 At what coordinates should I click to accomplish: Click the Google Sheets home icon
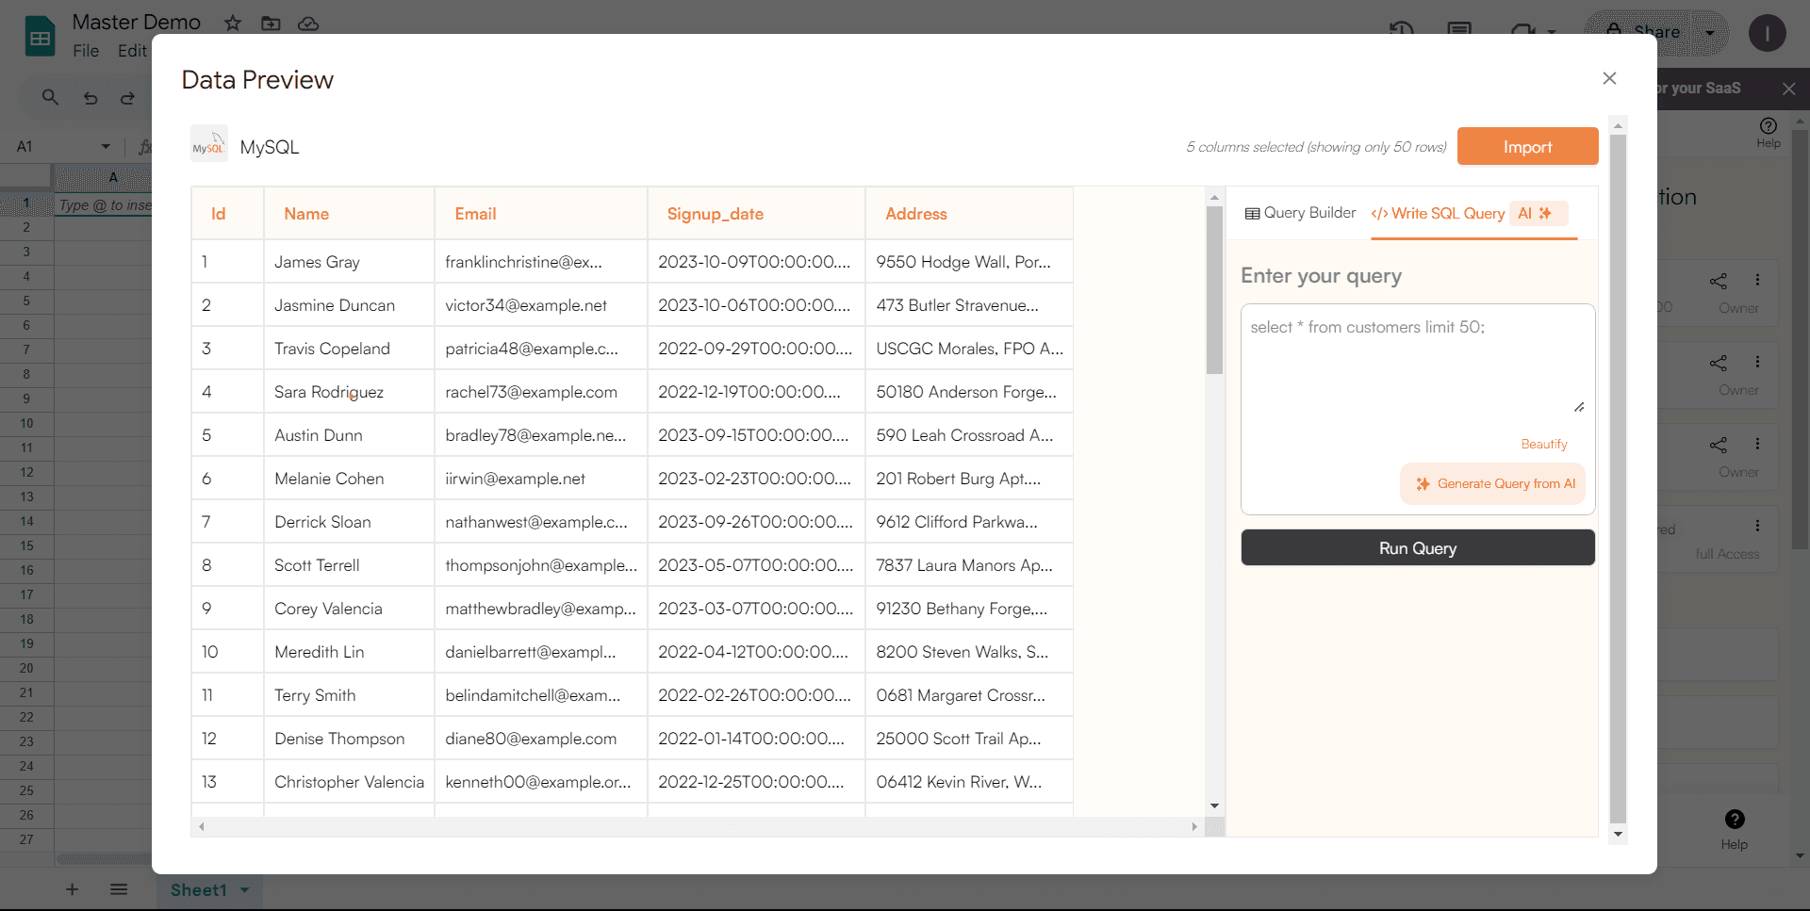40,37
